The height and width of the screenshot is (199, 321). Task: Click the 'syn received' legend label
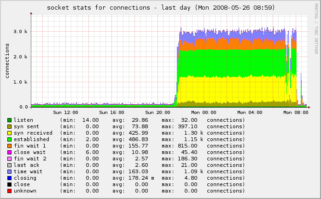click(33, 133)
